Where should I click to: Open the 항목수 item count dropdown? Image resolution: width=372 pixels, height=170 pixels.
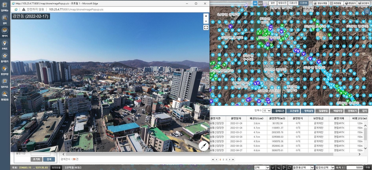(266, 110)
